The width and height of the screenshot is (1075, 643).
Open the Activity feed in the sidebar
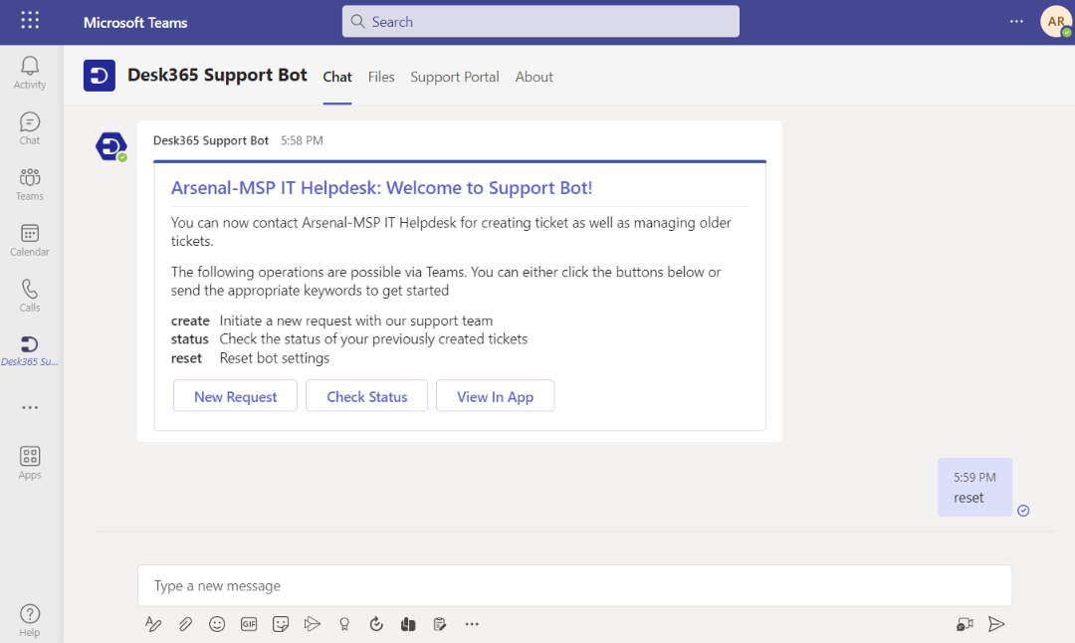[29, 71]
